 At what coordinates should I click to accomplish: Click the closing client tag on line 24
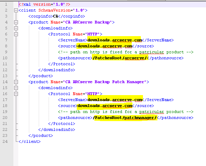[30, 142]
